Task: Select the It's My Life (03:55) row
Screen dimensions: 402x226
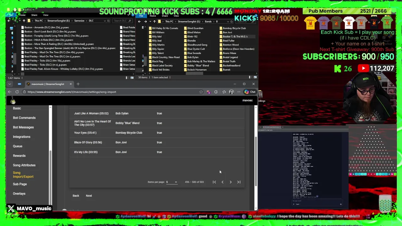Action: (157, 152)
